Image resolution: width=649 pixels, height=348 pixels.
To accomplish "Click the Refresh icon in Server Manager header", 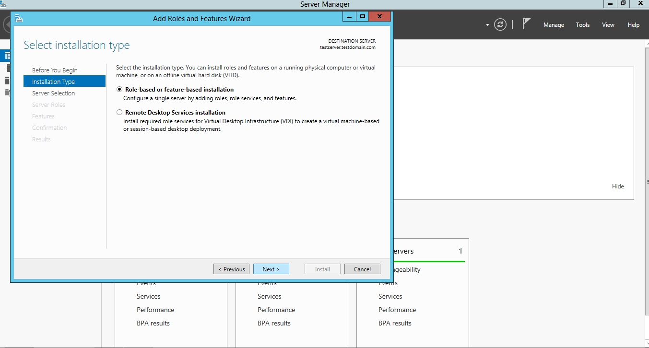I will pyautogui.click(x=500, y=24).
